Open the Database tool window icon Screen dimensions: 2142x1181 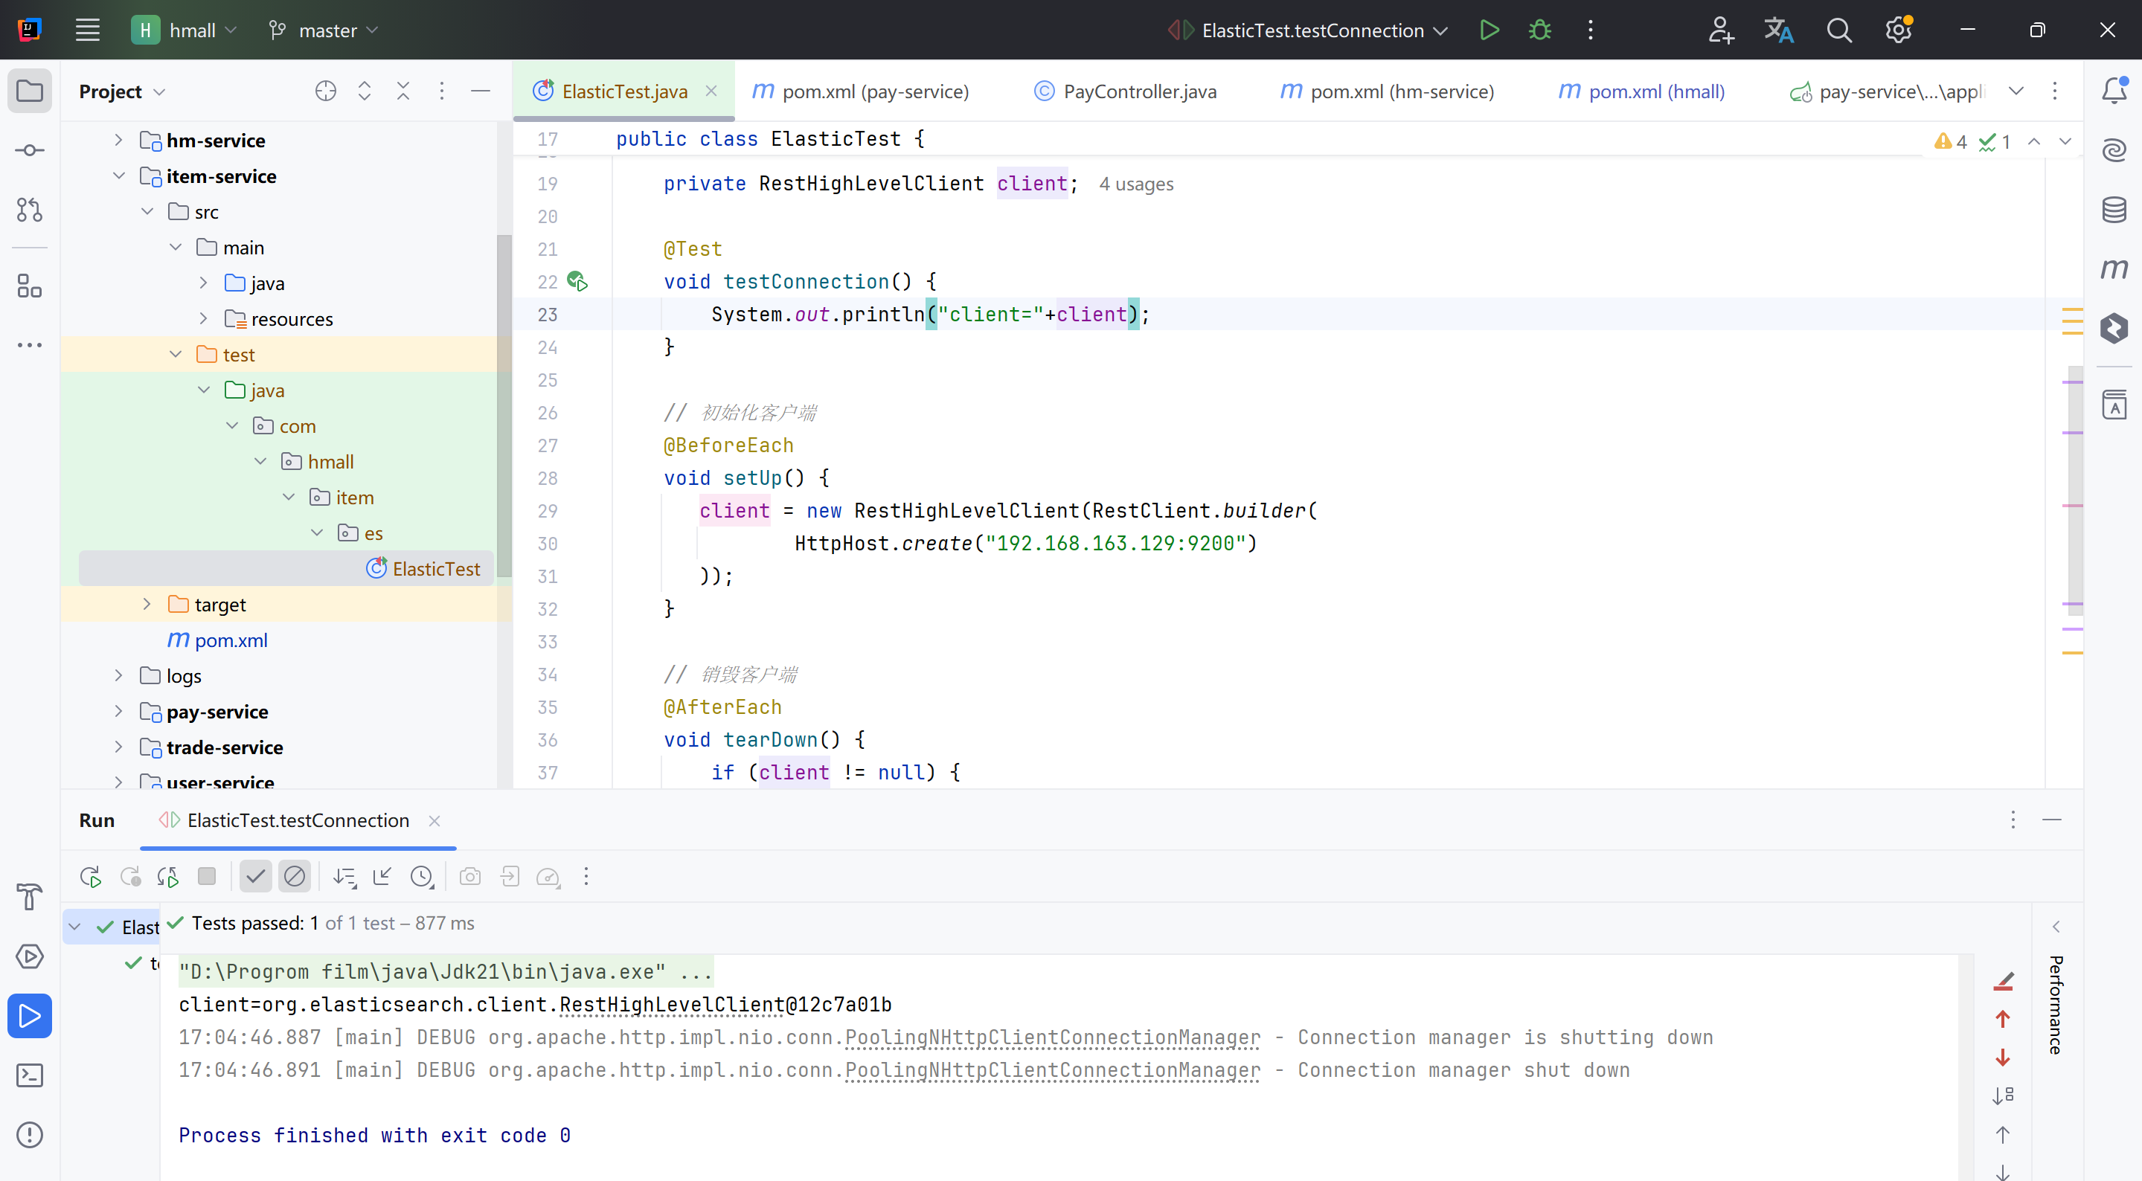2113,210
